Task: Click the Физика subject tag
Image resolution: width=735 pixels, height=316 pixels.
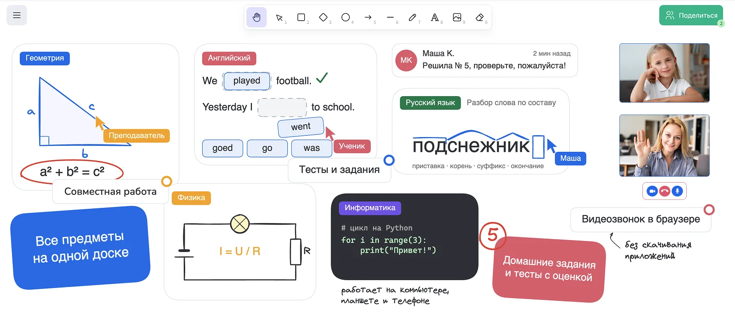Action: (191, 198)
